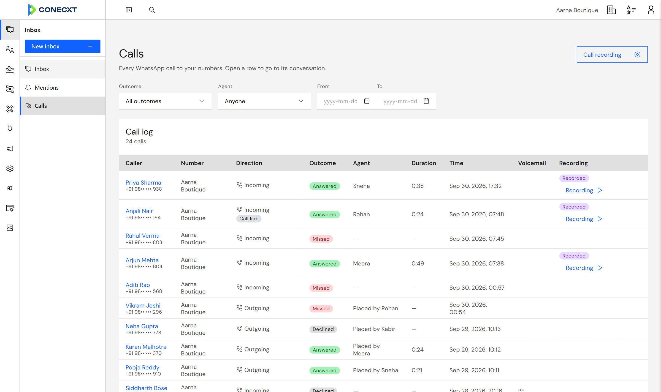Collapse the sidebar panel icon
Image resolution: width=661 pixels, height=392 pixels.
tap(129, 10)
